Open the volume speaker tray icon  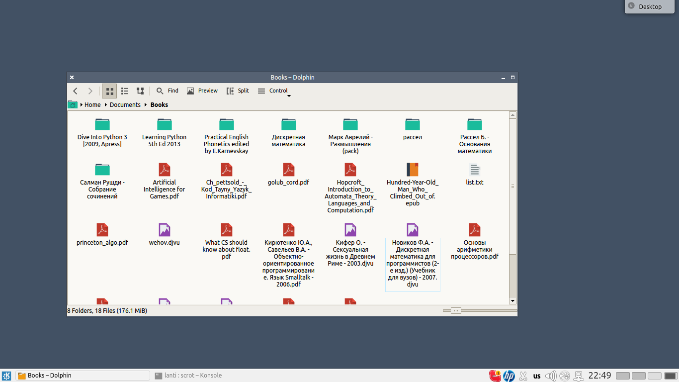coord(550,376)
